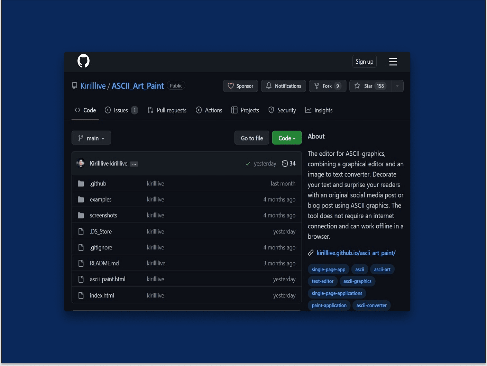View the 34 commits history link
The width and height of the screenshot is (487, 366).
[289, 163]
